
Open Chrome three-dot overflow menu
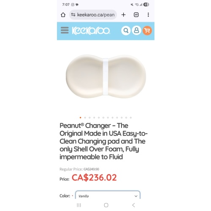148,15
